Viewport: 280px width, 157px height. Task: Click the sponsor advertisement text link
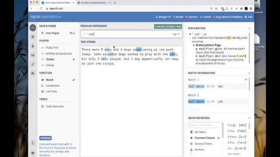58,150
